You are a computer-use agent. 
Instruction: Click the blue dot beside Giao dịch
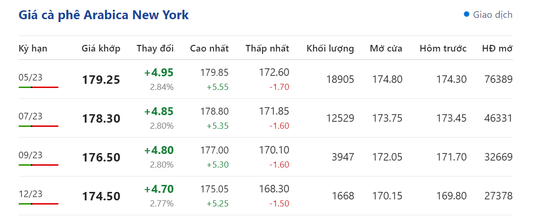(466, 15)
